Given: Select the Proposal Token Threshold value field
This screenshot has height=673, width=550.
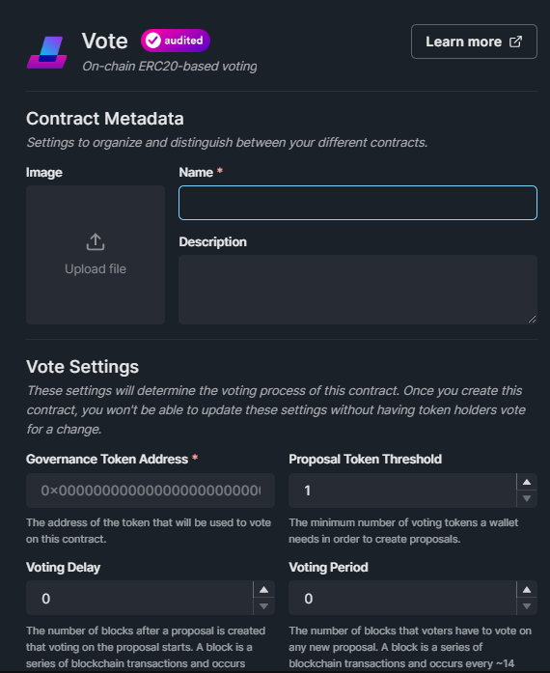Looking at the screenshot, I should coord(402,491).
